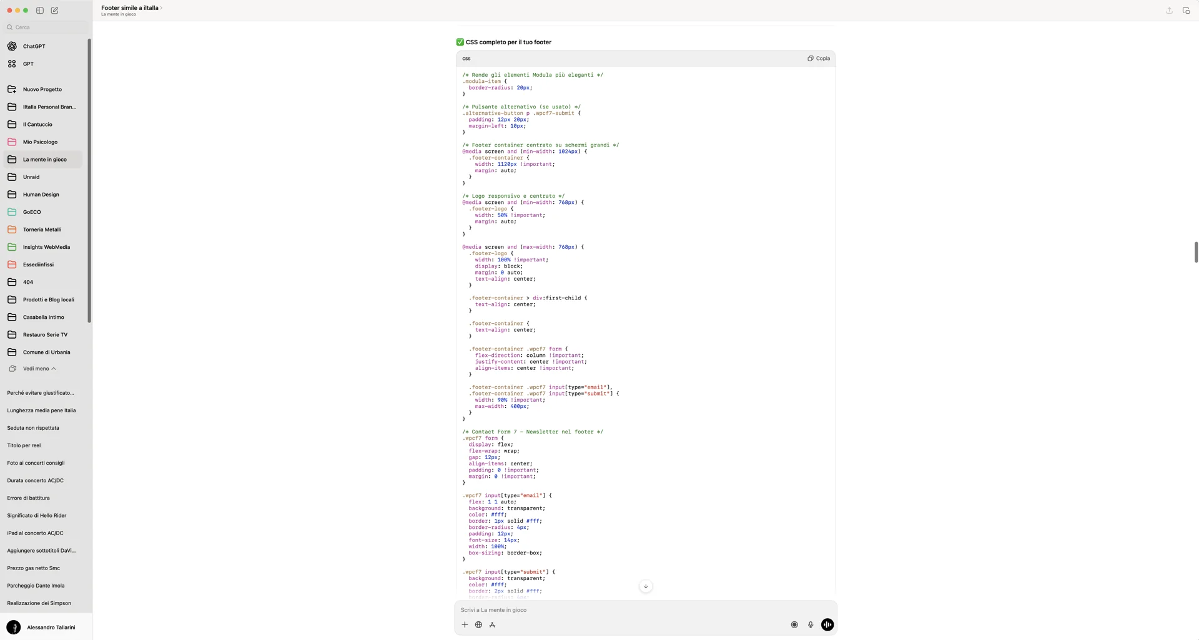Viewport: 1199px width, 640px height.
Task: Click the main conversation scrollbar thumb
Action: point(1196,252)
